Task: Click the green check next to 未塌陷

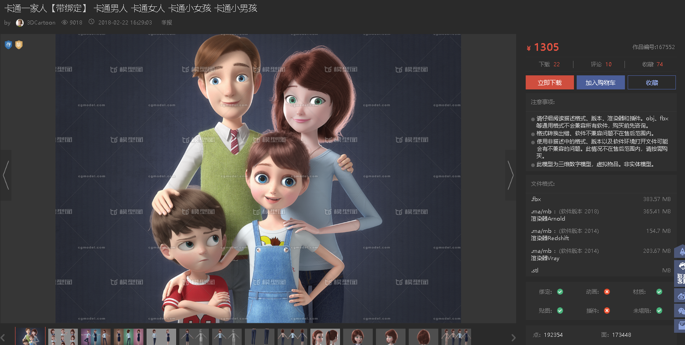Action: coord(659,310)
